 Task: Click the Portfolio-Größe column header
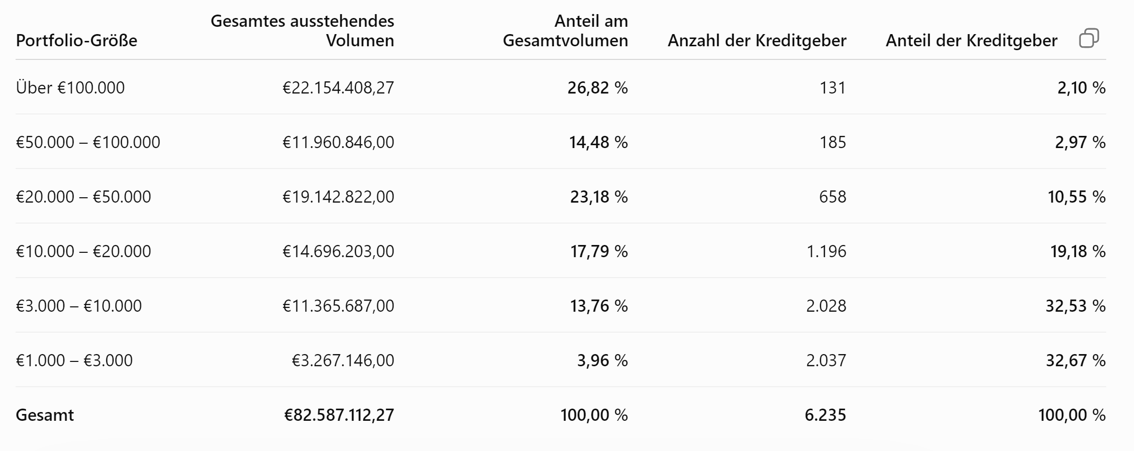[x=77, y=40]
